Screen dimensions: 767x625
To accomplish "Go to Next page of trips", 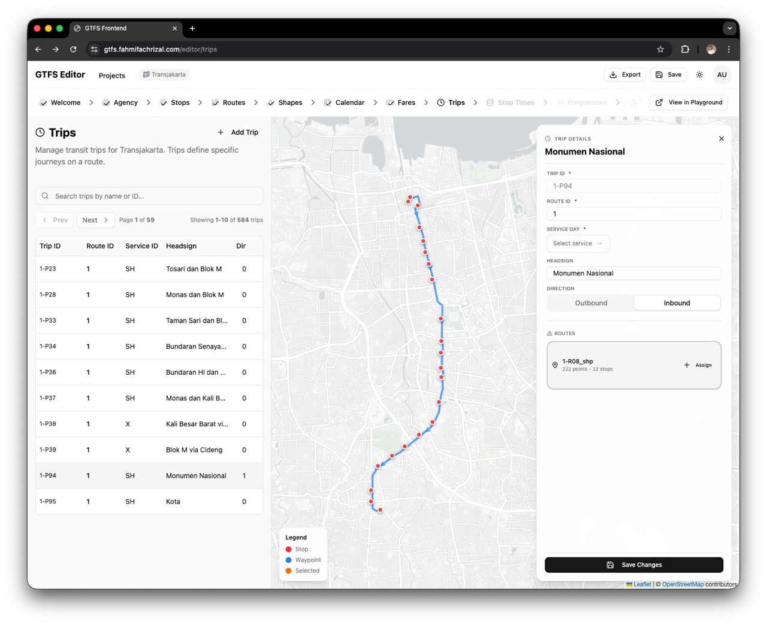I will (x=95, y=220).
